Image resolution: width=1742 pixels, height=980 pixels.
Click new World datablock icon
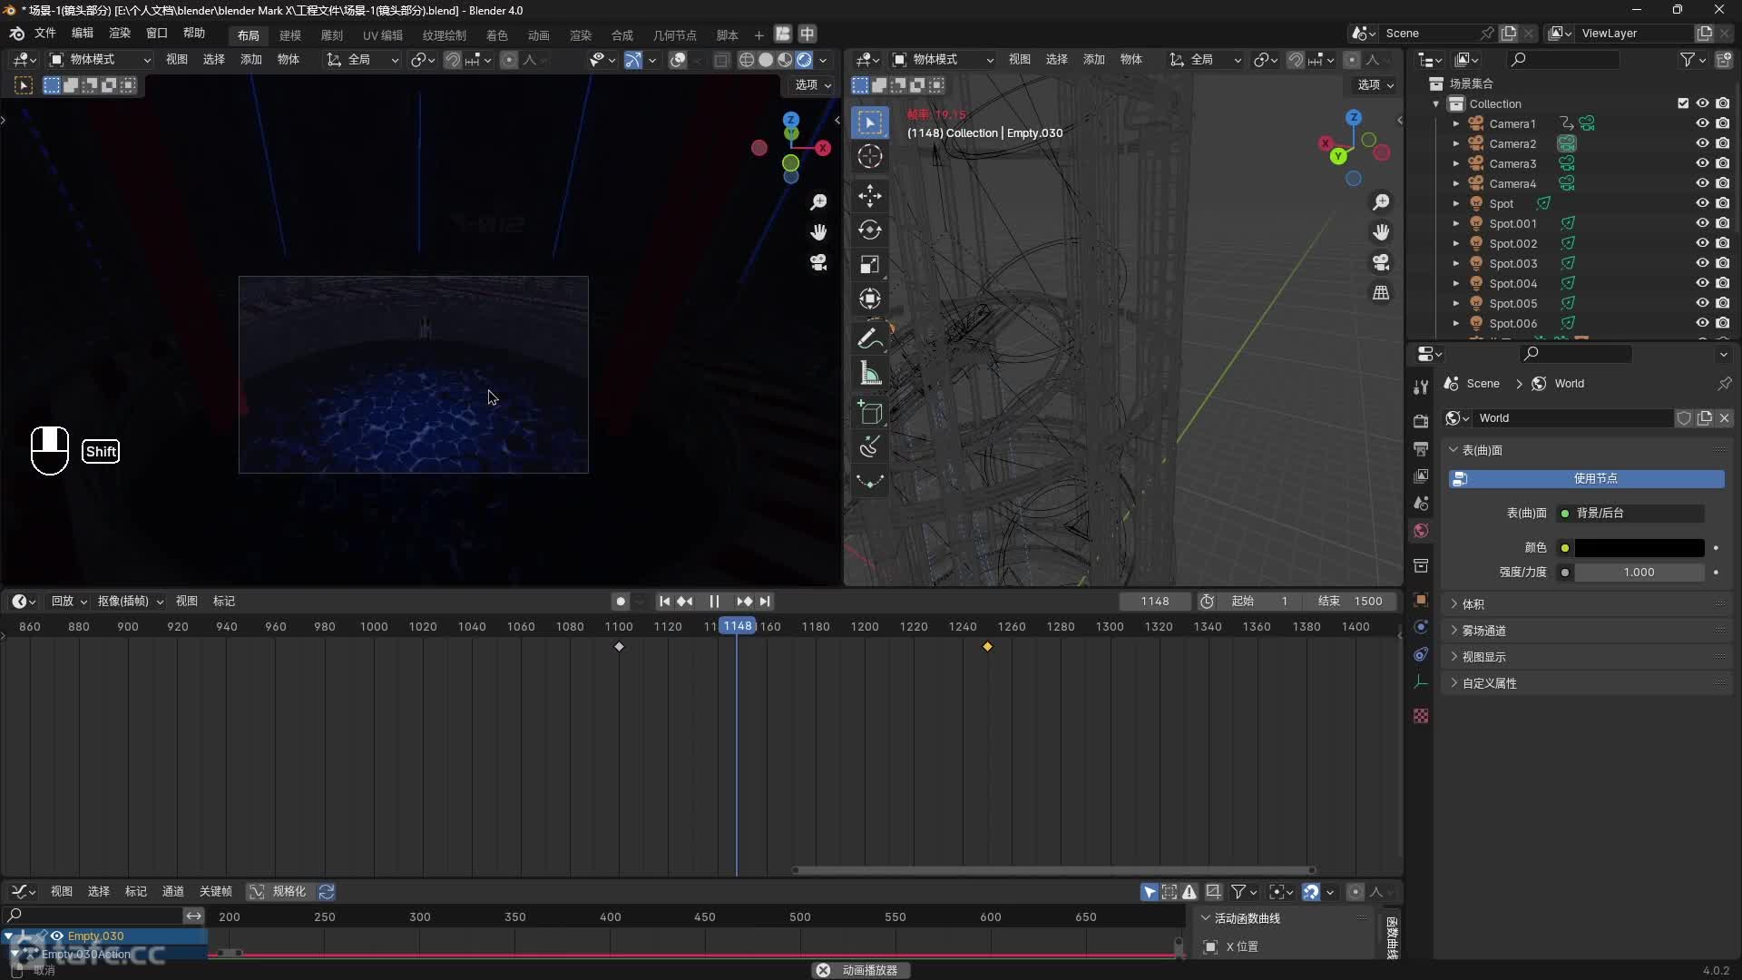point(1705,418)
